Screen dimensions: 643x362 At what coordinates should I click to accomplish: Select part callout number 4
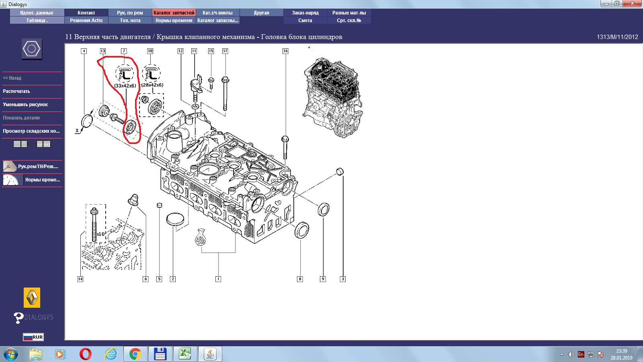click(x=84, y=51)
